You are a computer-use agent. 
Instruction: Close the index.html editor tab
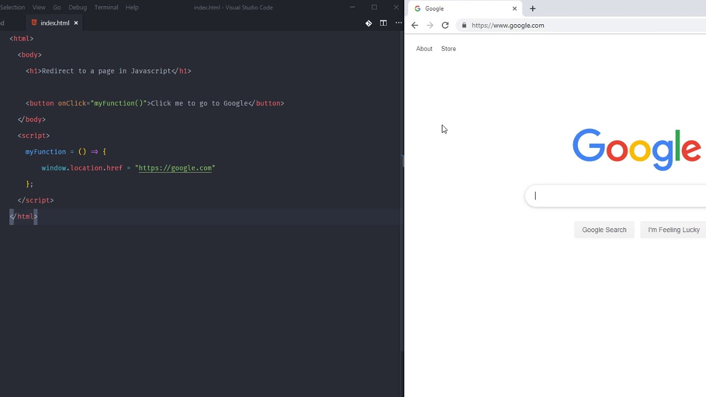76,23
